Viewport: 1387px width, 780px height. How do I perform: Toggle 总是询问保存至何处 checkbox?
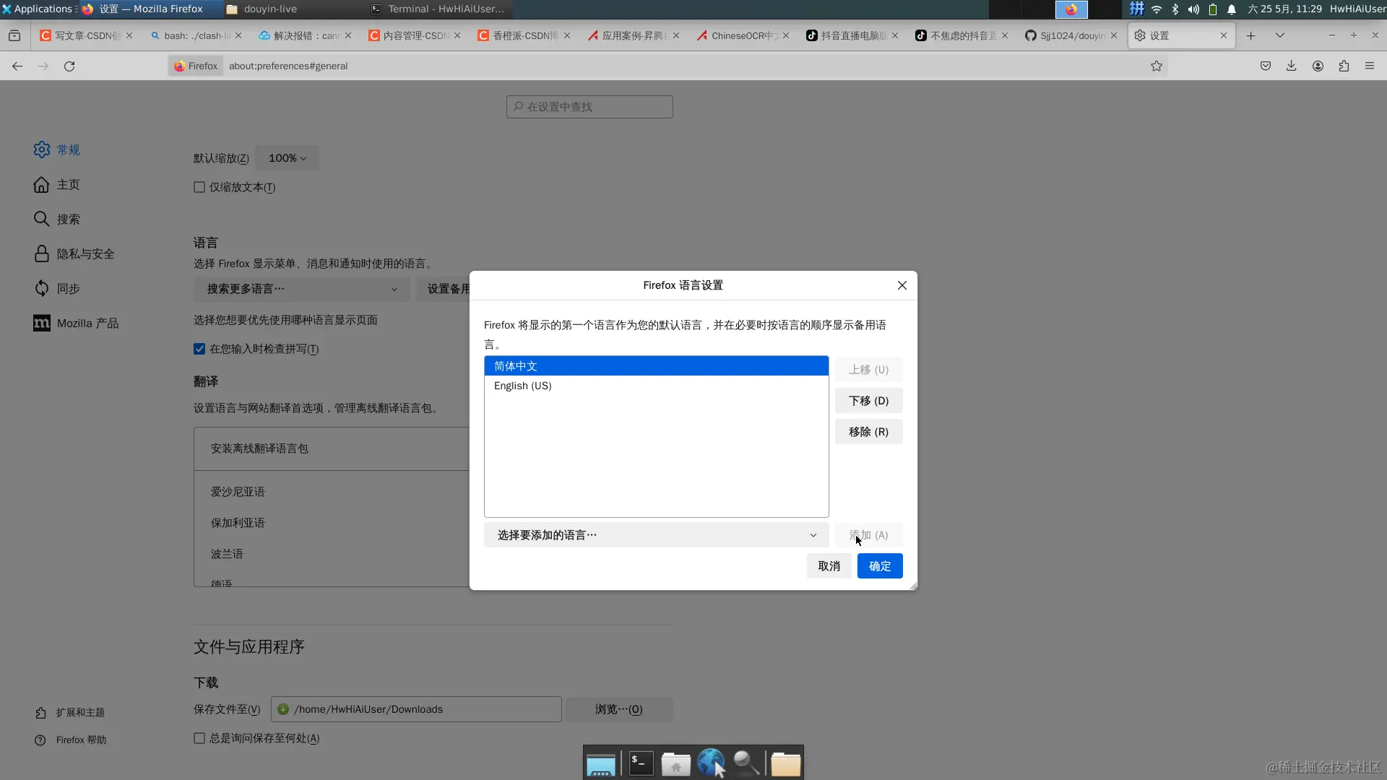click(199, 738)
